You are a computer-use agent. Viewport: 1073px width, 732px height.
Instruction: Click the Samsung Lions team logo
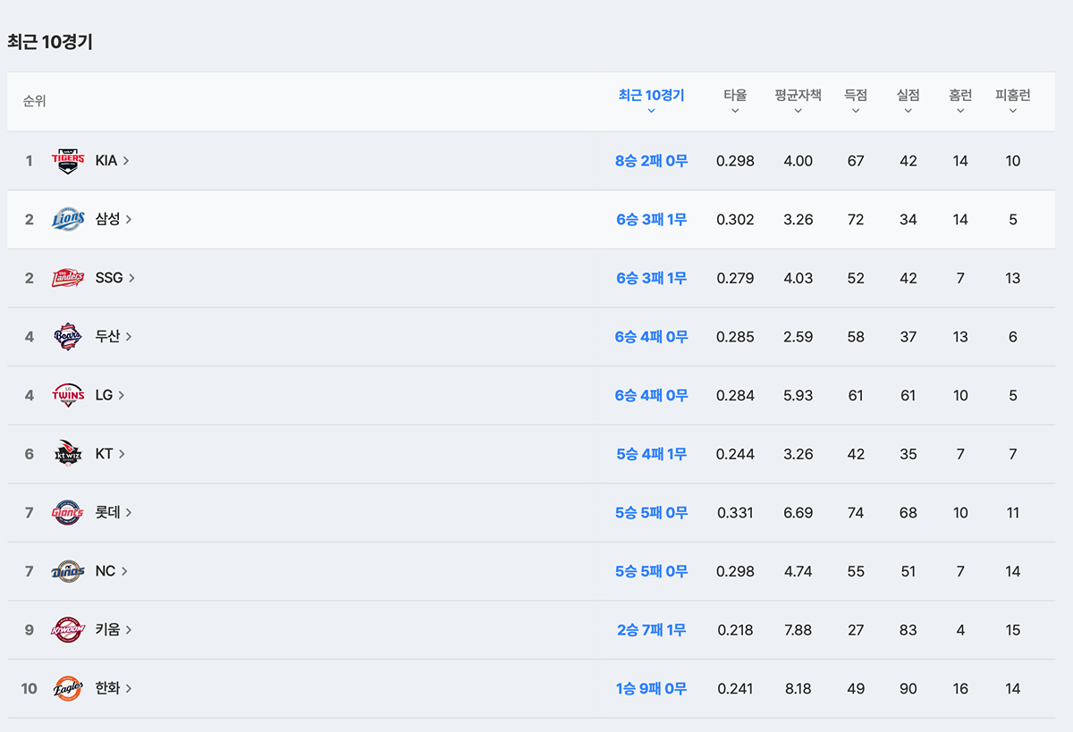coord(68,219)
